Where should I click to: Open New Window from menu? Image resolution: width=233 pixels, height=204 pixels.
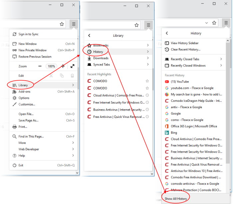(43, 44)
